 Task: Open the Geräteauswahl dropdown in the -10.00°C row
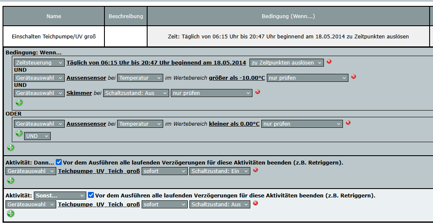pos(39,78)
